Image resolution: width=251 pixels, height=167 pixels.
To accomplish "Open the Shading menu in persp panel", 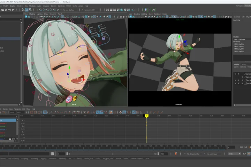I will click(32, 14).
